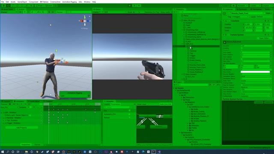Image resolution: width=274 pixels, height=154 pixels.
Task: Click the Pause button in the toolbar
Action: point(134,6)
